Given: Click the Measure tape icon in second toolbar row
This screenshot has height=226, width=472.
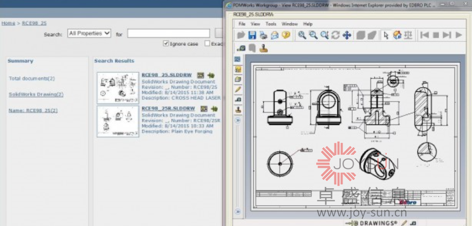Looking at the screenshot, I should click(x=241, y=48).
